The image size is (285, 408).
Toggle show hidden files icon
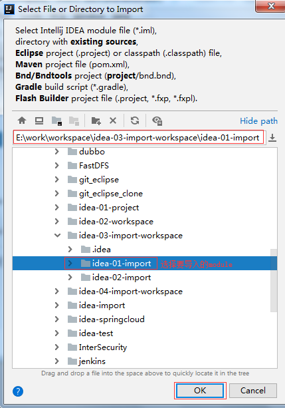pos(157,121)
